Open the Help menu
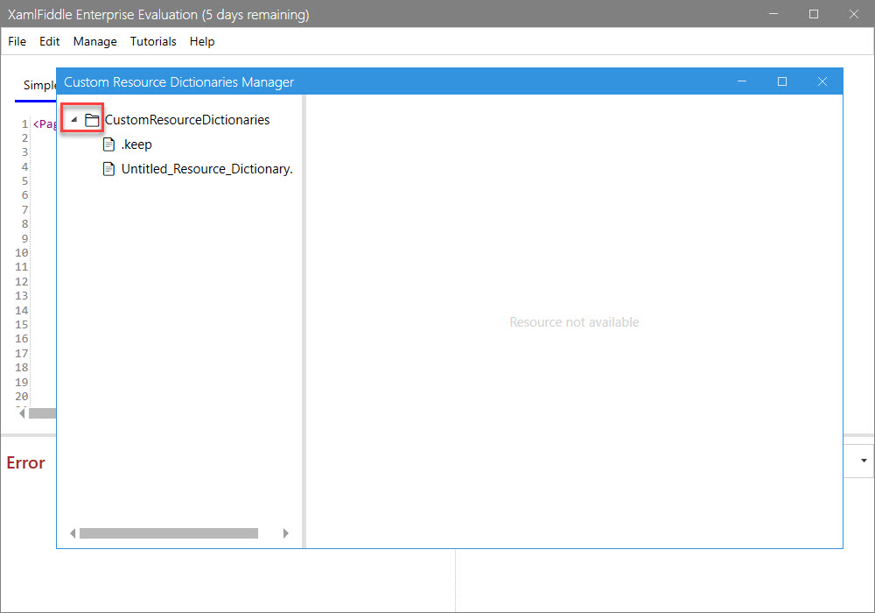This screenshot has width=875, height=613. (x=202, y=41)
